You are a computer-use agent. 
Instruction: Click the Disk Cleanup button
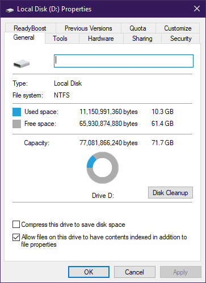170,193
